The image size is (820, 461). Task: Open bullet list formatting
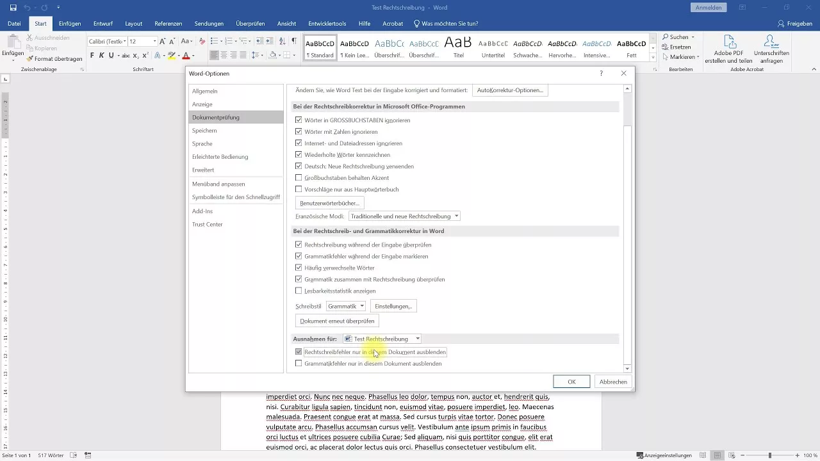pyautogui.click(x=213, y=42)
